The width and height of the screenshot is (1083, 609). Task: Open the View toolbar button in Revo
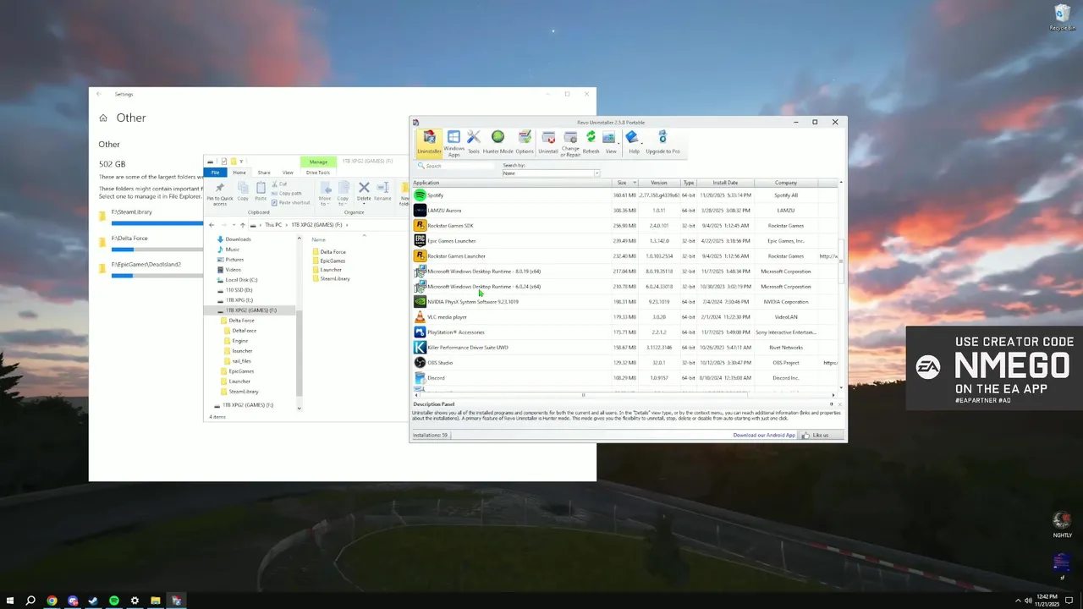pos(609,142)
